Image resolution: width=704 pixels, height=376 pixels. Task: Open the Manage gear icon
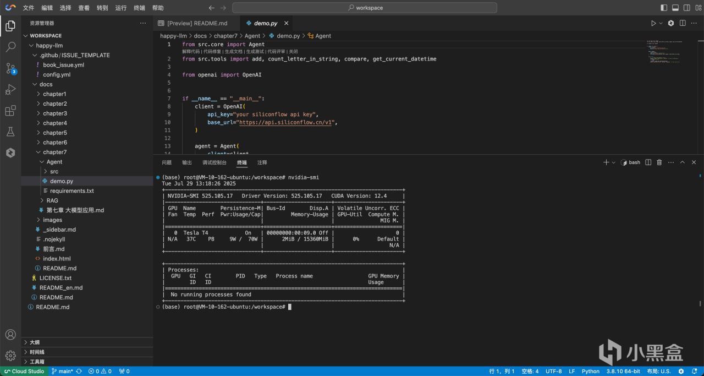(x=10, y=355)
